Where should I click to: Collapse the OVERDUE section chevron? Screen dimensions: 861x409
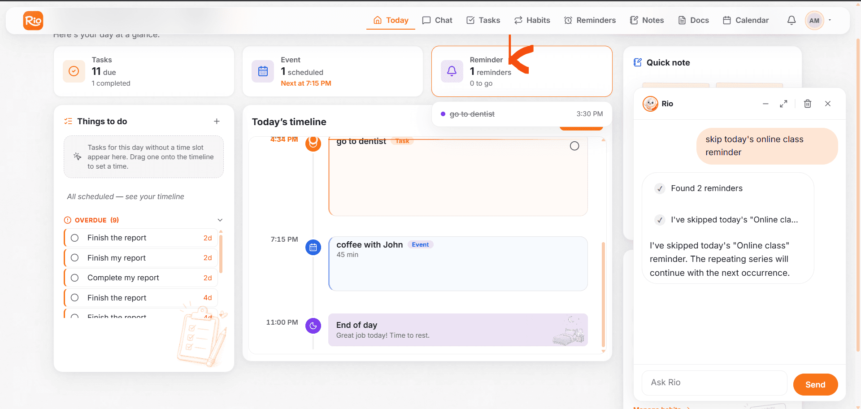220,220
